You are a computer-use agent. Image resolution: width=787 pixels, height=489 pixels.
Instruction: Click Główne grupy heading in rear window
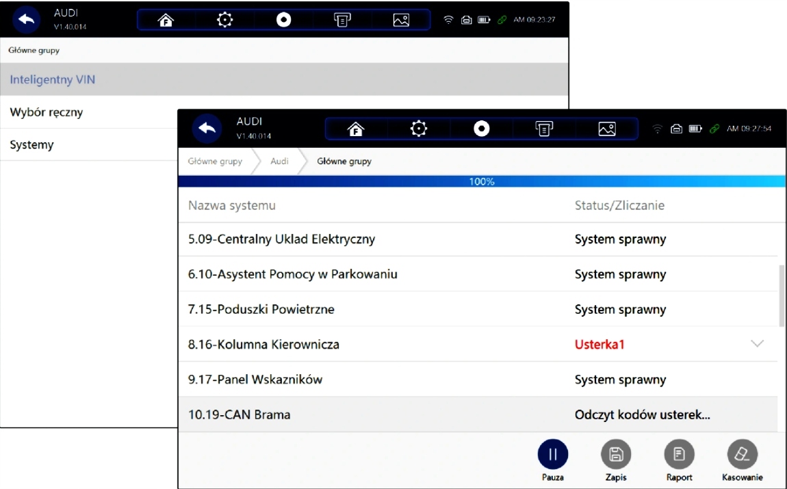tap(34, 50)
